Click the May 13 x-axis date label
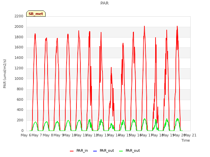 [x=102, y=135]
